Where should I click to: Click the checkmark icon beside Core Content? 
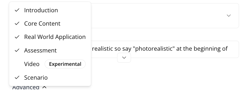(17, 23)
